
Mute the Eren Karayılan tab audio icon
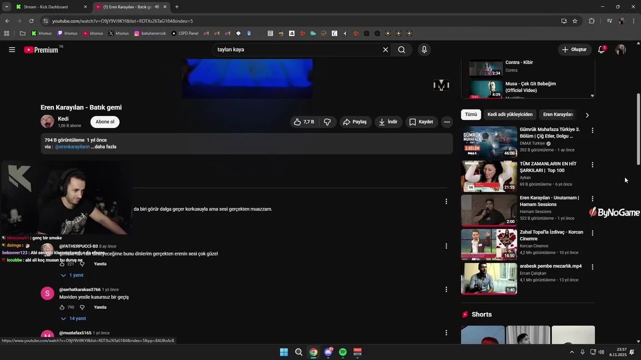click(x=157, y=7)
